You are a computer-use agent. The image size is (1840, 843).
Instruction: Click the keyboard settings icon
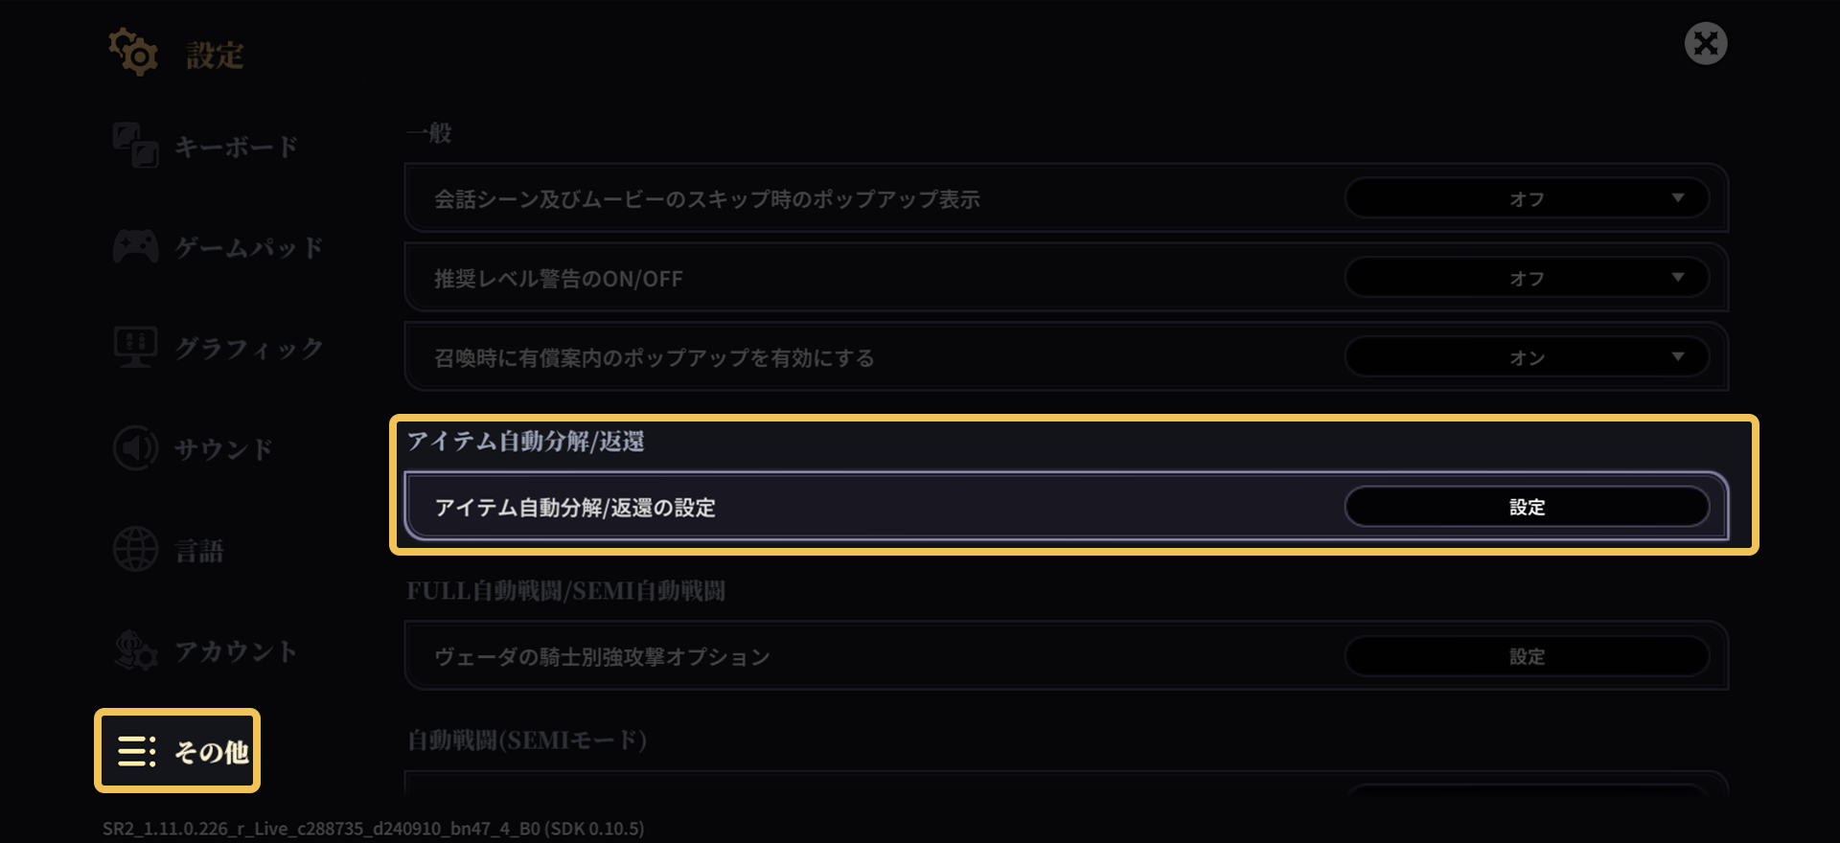click(x=135, y=146)
